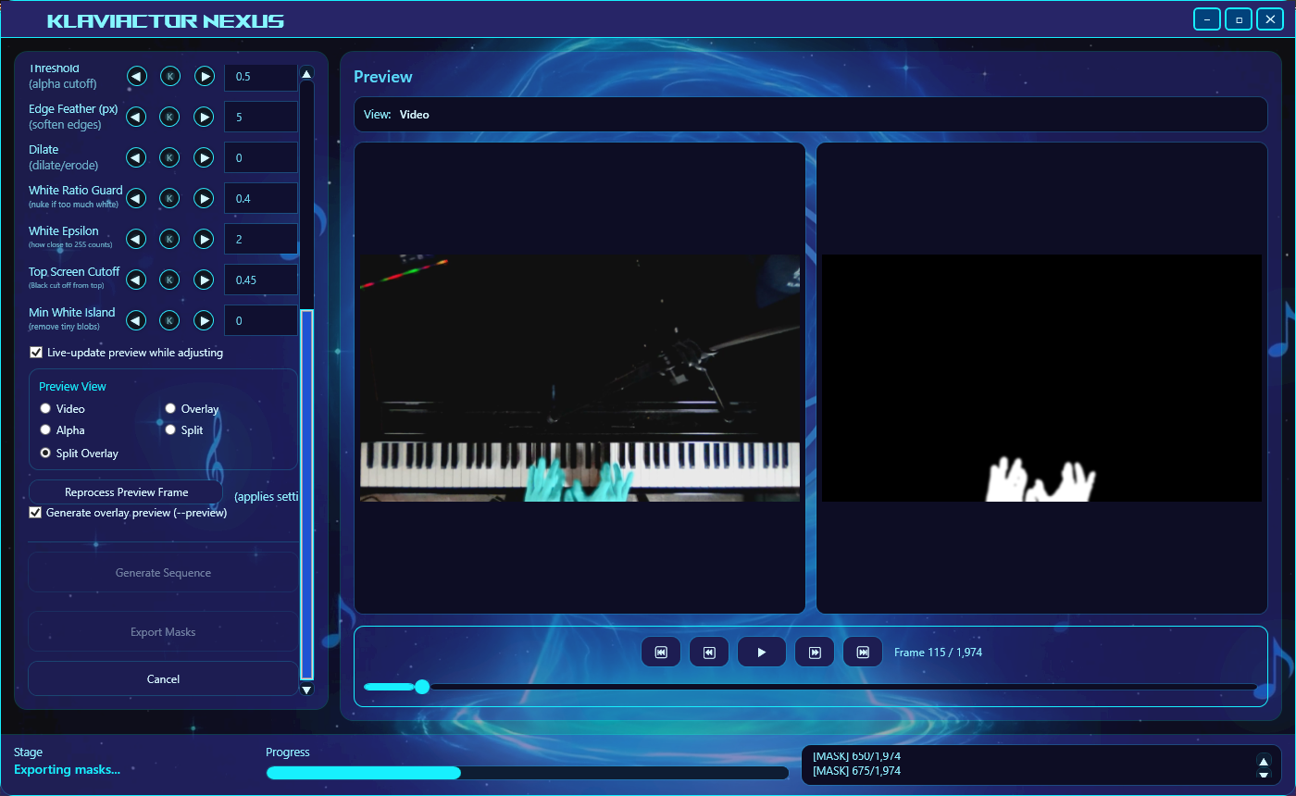
Task: Uncheck Generate overlay preview option
Action: point(34,512)
